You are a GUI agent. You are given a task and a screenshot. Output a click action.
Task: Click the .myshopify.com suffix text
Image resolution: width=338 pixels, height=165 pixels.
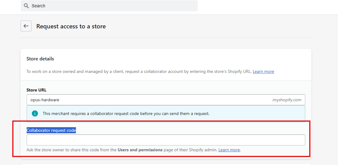pos(286,100)
